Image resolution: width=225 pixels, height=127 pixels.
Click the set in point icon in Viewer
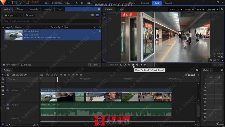pos(129,65)
